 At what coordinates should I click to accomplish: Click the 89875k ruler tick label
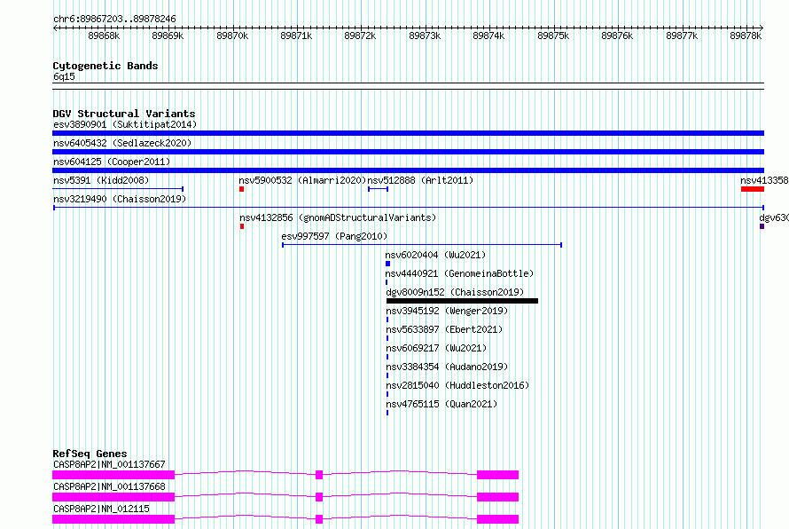(553, 36)
